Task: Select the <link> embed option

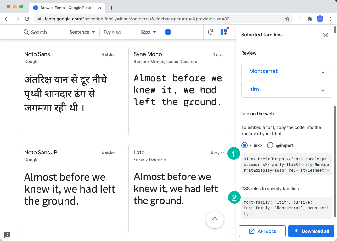Action: click(244, 145)
